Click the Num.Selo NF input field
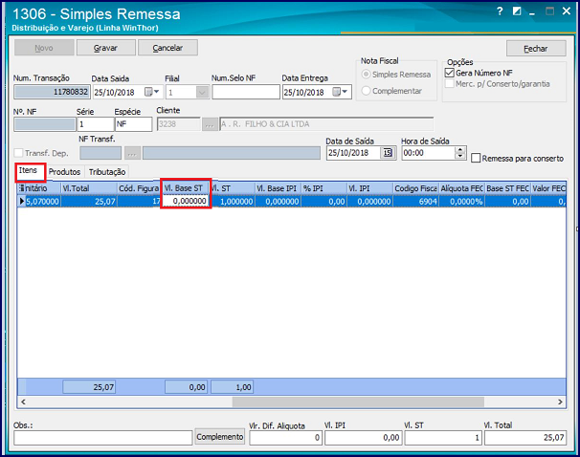Viewport: 580px width, 457px height. (246, 92)
